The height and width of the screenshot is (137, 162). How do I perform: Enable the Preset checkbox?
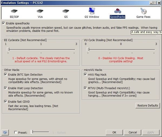[16, 132]
